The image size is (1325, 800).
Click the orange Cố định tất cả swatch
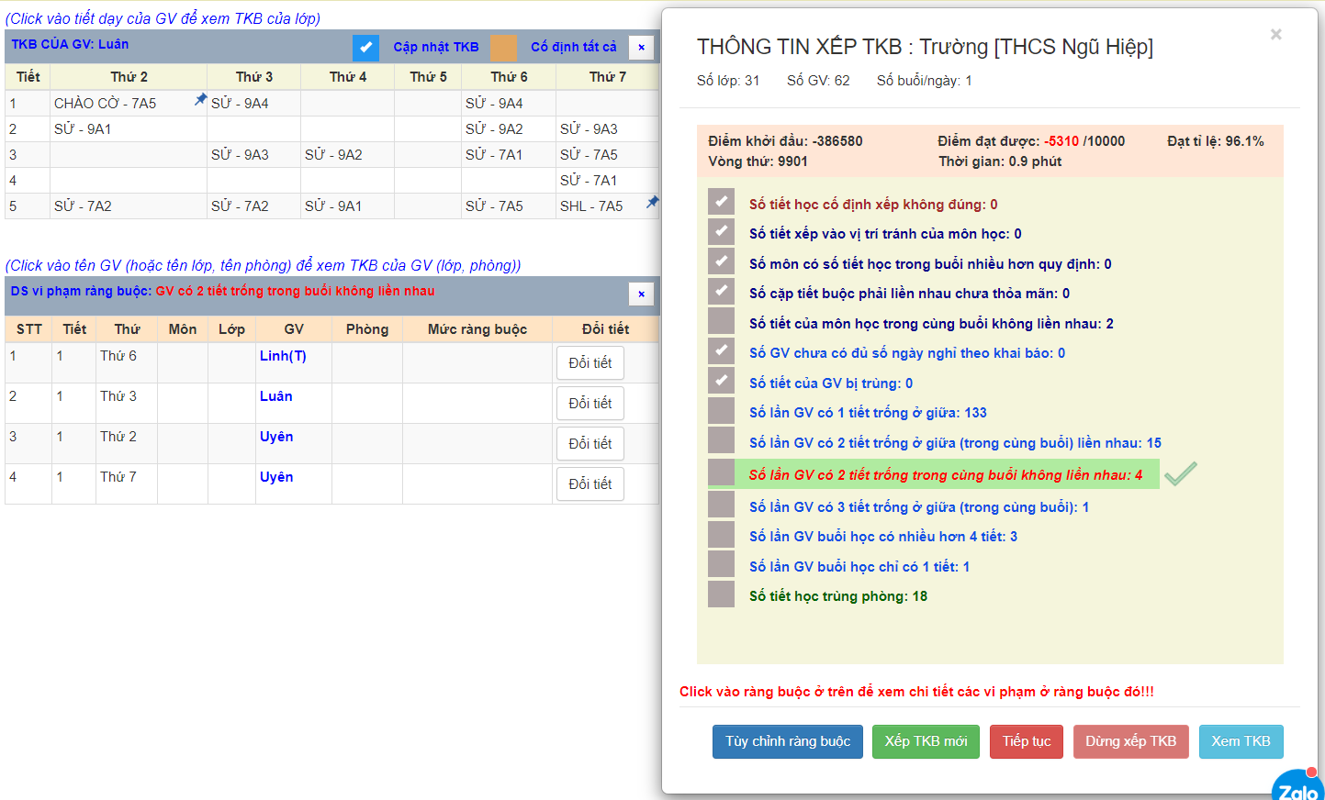click(x=503, y=47)
